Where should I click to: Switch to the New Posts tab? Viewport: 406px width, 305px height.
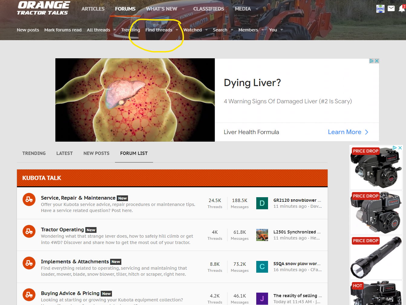(x=97, y=153)
